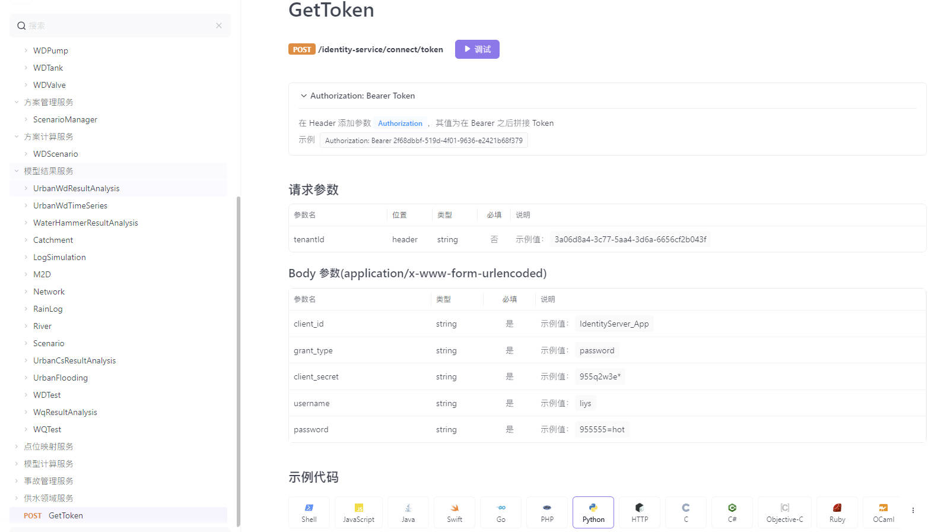Image resolution: width=928 pixels, height=532 pixels.
Task: Click the search magnifier icon
Action: click(x=21, y=26)
